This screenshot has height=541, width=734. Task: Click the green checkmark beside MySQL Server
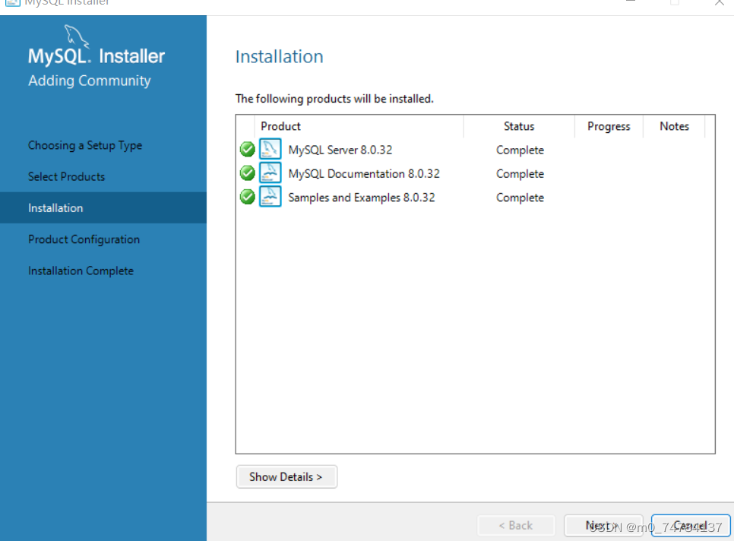[x=247, y=149]
